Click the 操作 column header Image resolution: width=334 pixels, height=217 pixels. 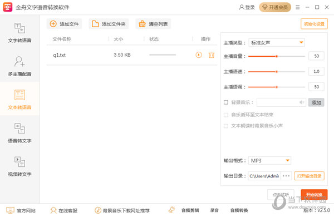click(x=205, y=39)
